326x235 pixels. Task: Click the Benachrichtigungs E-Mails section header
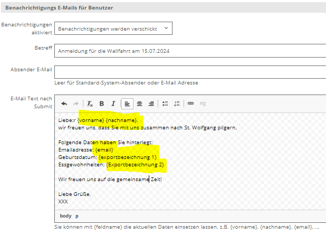click(59, 8)
